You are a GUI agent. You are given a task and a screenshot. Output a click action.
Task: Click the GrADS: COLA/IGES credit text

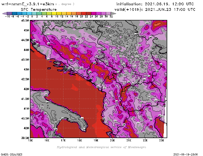(11, 154)
